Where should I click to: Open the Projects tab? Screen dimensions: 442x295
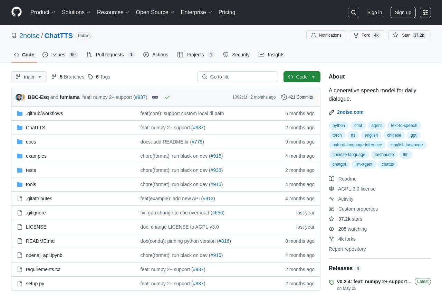coord(196,55)
